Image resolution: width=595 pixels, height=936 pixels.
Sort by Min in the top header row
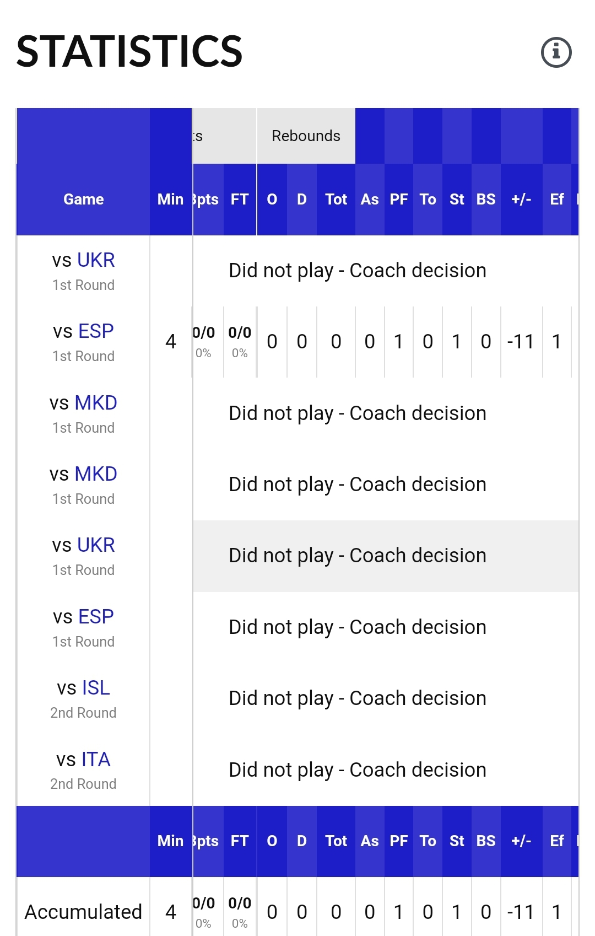pos(170,200)
